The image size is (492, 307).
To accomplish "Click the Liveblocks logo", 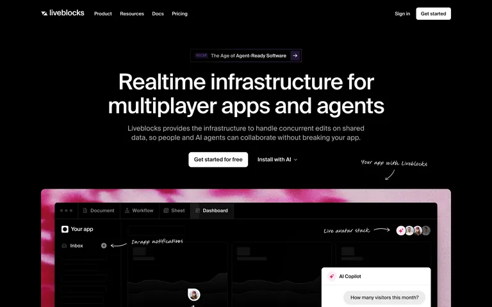I will [63, 13].
